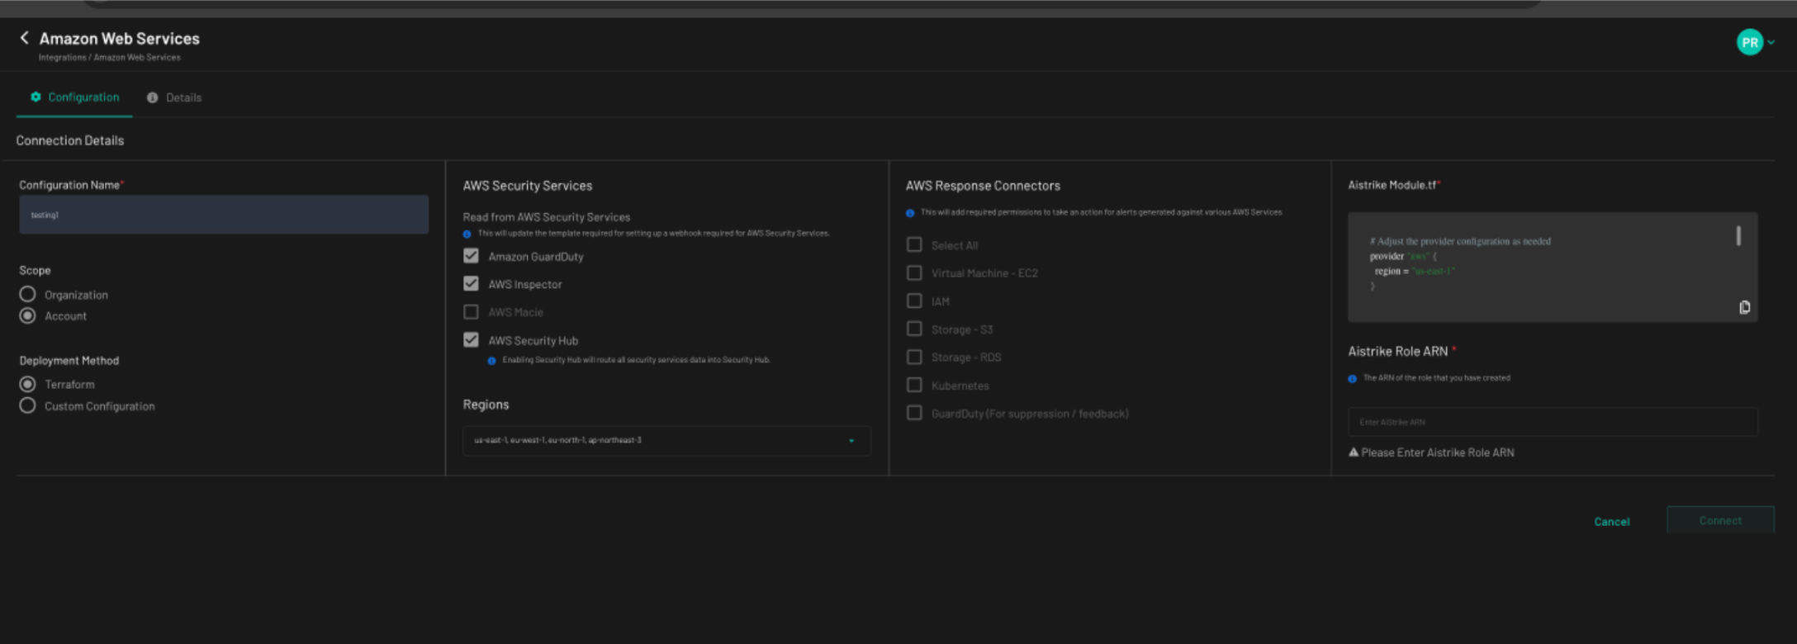This screenshot has width=1797, height=644.
Task: Click the Connect button
Action: point(1720,520)
